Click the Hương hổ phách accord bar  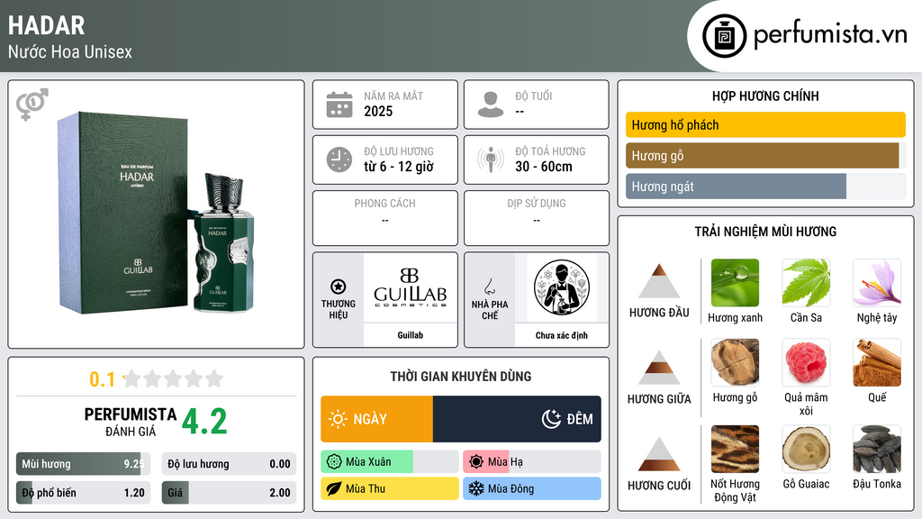pos(765,124)
